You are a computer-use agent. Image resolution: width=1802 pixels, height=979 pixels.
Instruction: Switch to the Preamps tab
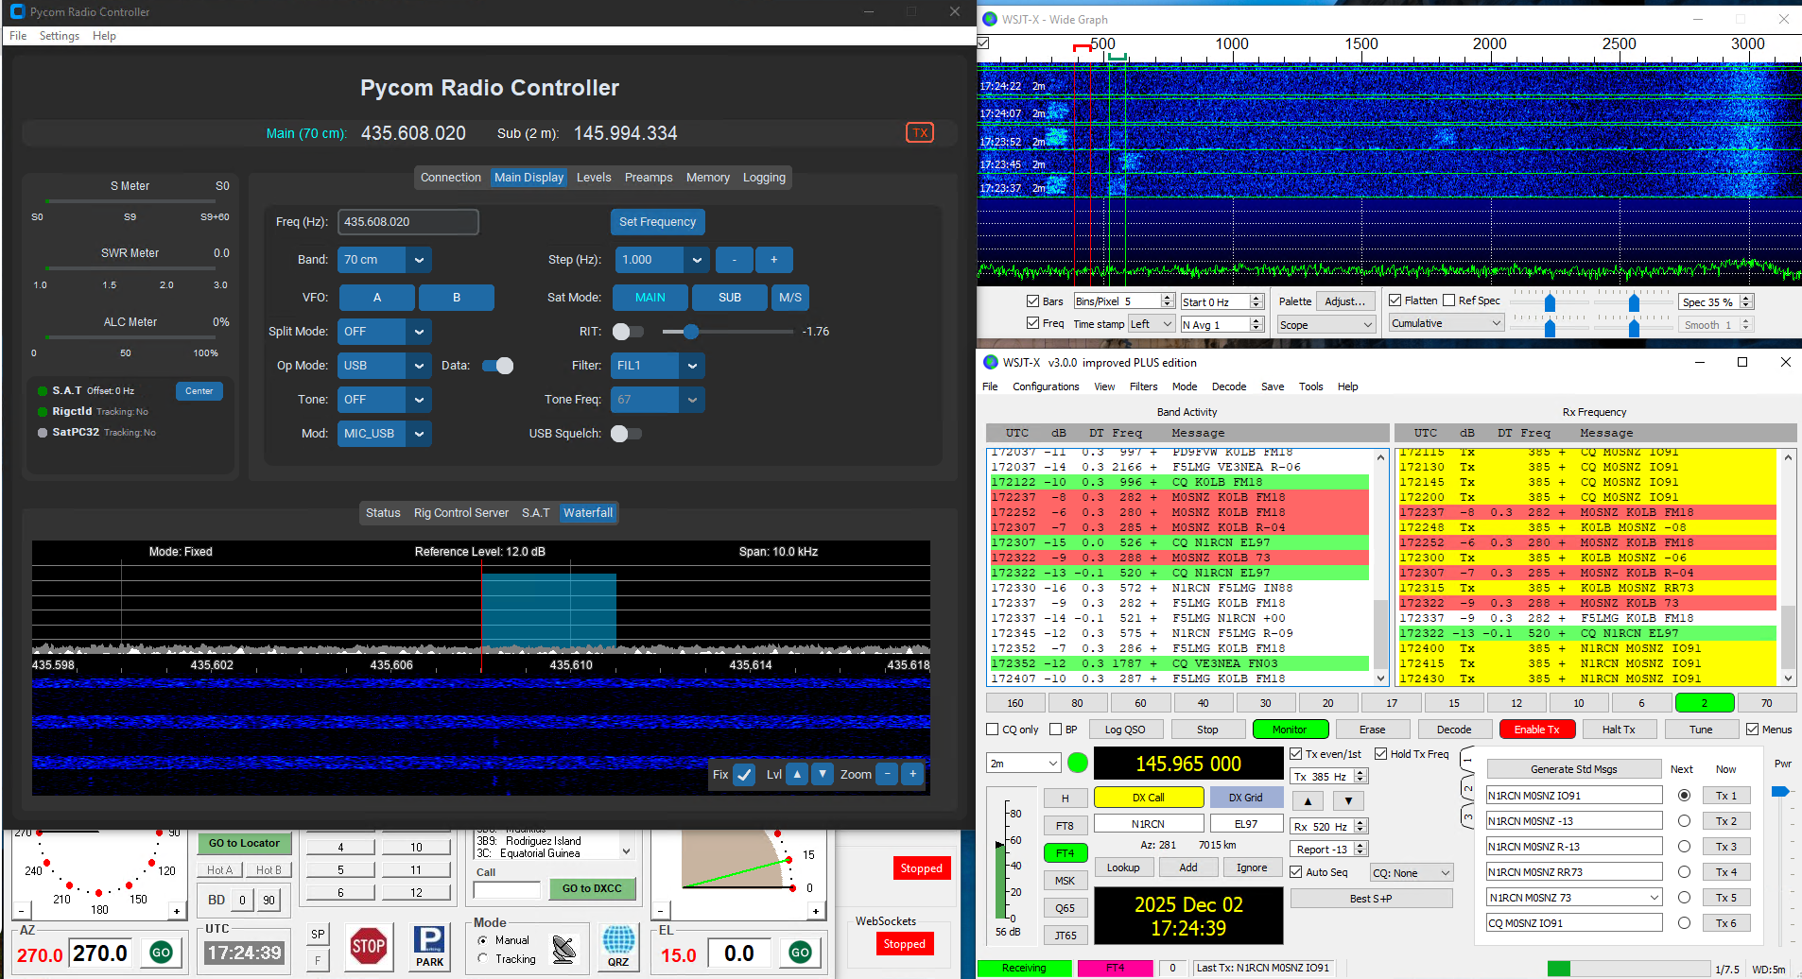649,177
